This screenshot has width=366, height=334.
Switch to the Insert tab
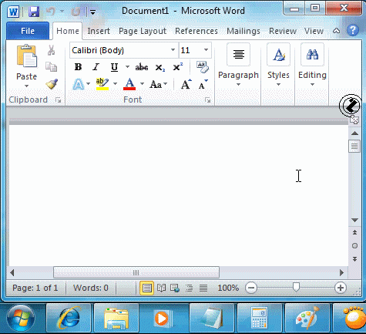pyautogui.click(x=99, y=31)
